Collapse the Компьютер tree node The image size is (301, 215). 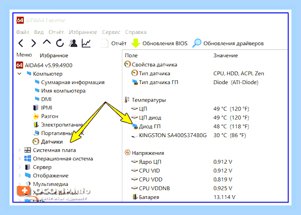click(19, 74)
